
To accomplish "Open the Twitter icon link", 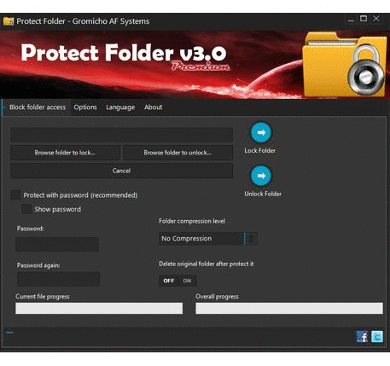I will 377,337.
